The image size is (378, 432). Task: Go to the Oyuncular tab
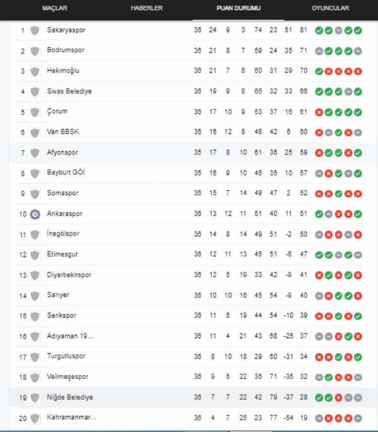[x=330, y=9]
